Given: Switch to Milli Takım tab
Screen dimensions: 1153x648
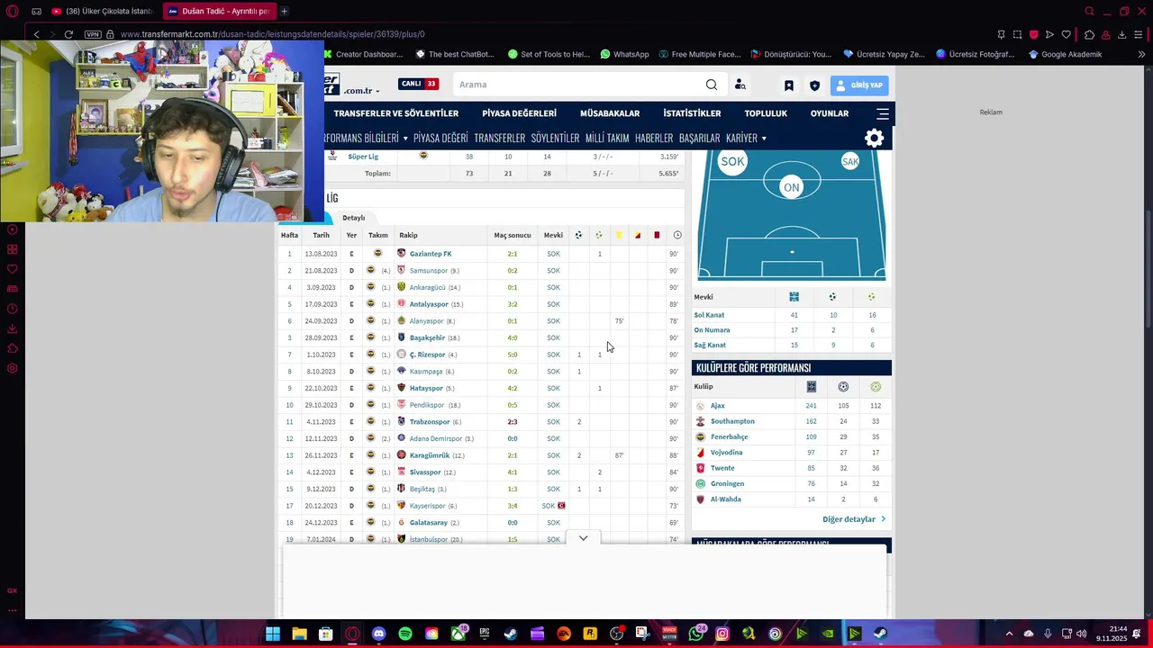Looking at the screenshot, I should (x=607, y=138).
